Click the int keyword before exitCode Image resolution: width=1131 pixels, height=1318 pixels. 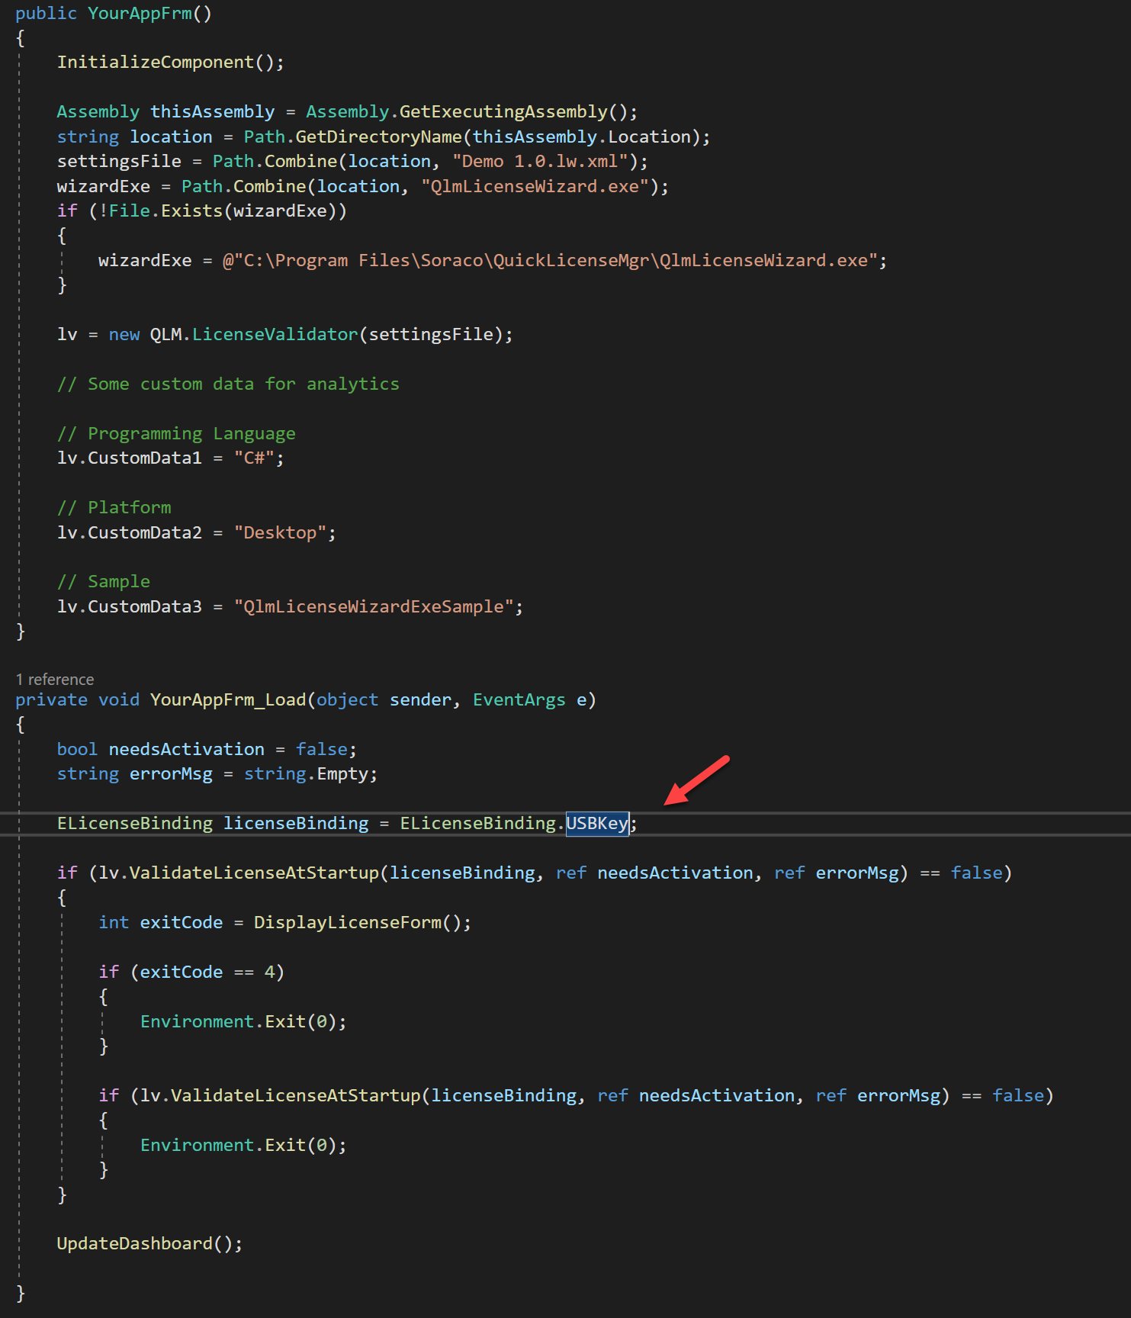point(114,922)
